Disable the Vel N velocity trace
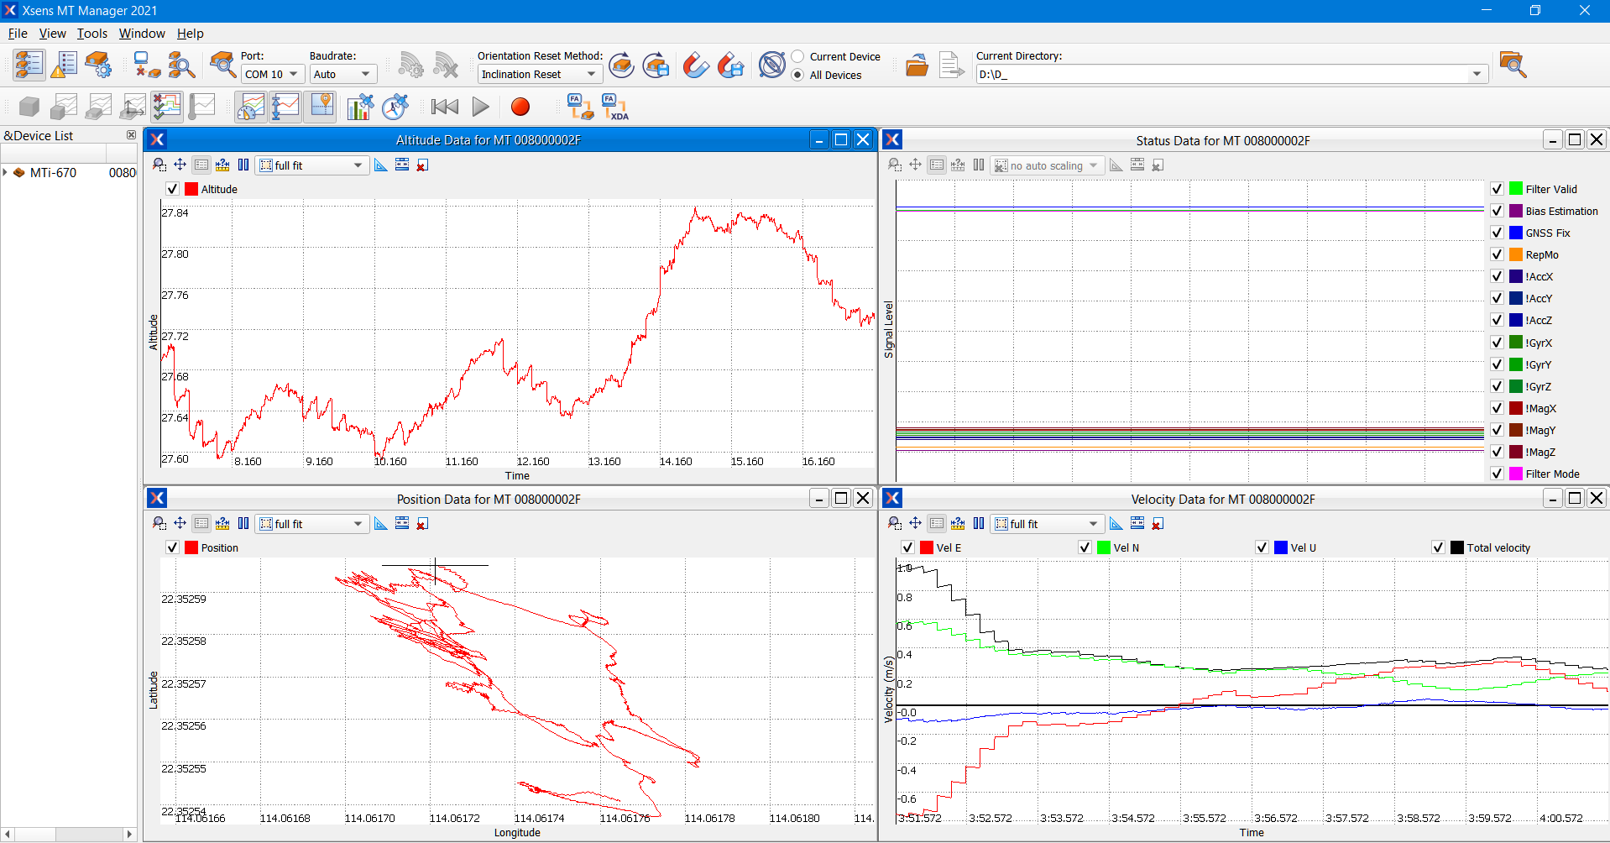The width and height of the screenshot is (1610, 843). click(x=1085, y=547)
